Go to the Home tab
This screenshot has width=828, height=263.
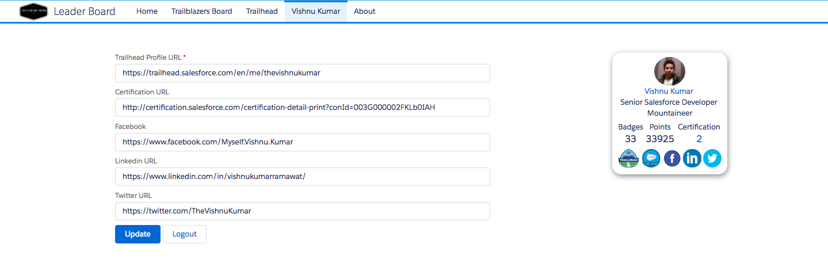point(147,12)
